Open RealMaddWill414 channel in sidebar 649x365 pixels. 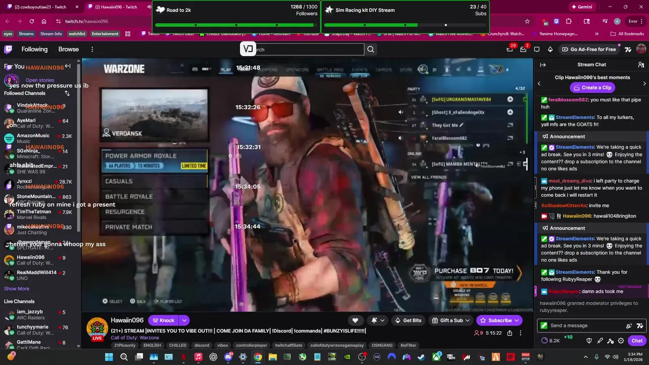pos(38,275)
